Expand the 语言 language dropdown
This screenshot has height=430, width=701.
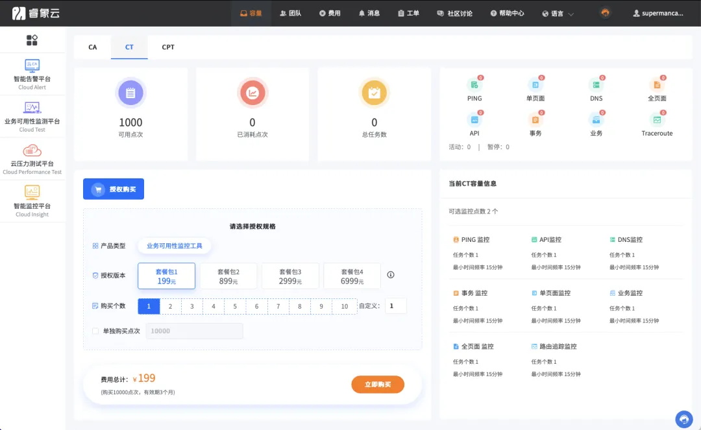[558, 14]
